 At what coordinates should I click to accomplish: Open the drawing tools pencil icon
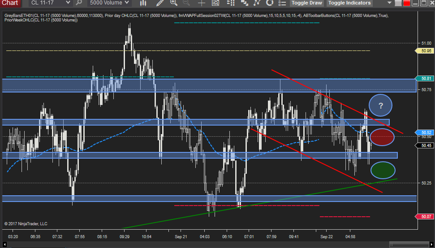click(160, 3)
